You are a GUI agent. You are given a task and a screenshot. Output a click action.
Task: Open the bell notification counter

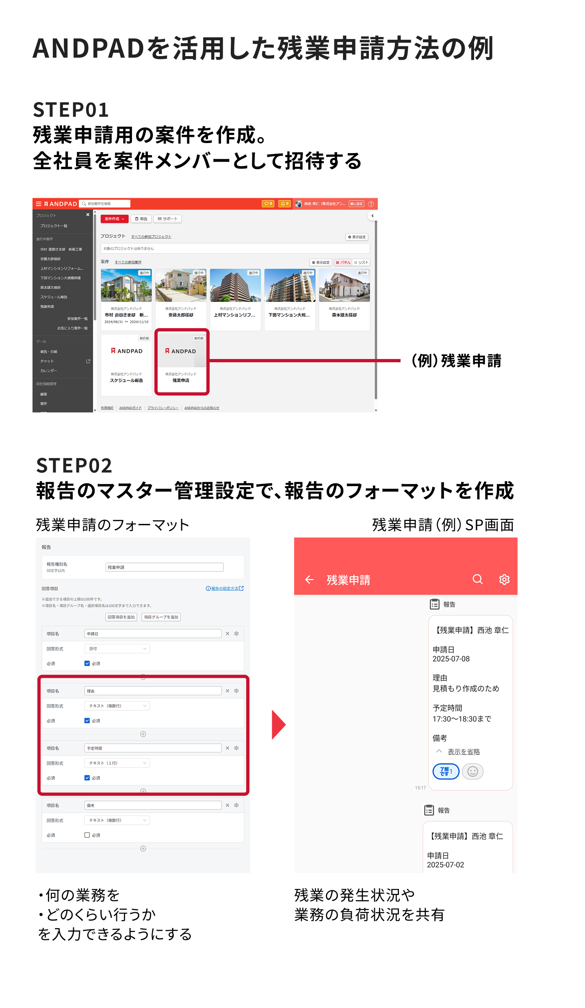pyautogui.click(x=284, y=204)
